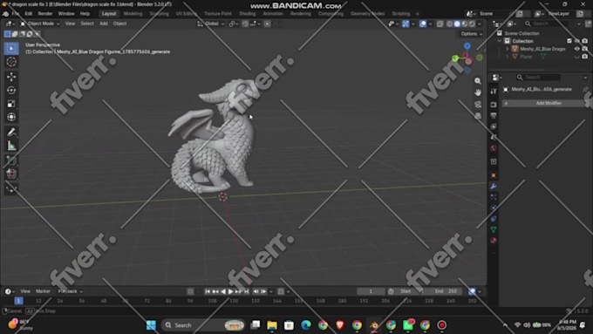
Task: Select the Add Cube tool
Action: 11,160
